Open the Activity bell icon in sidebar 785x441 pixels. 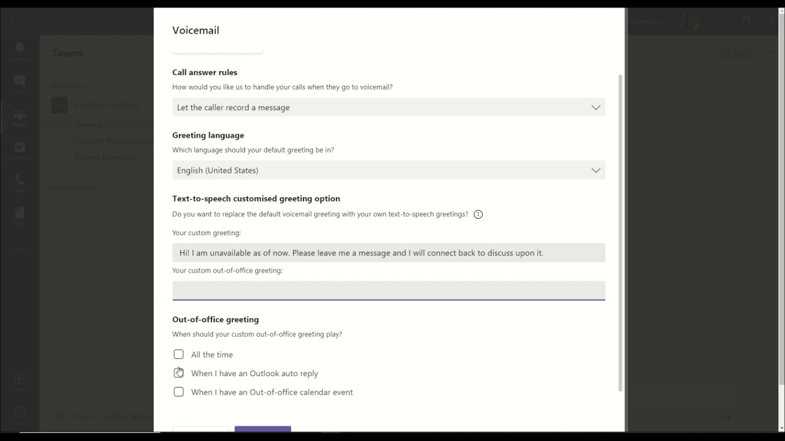(20, 49)
